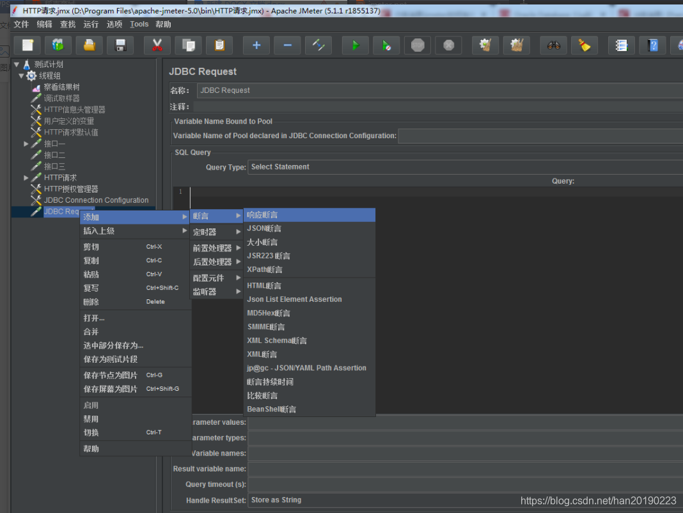Choose BeanShell断言 from the submenu

[x=310, y=409]
